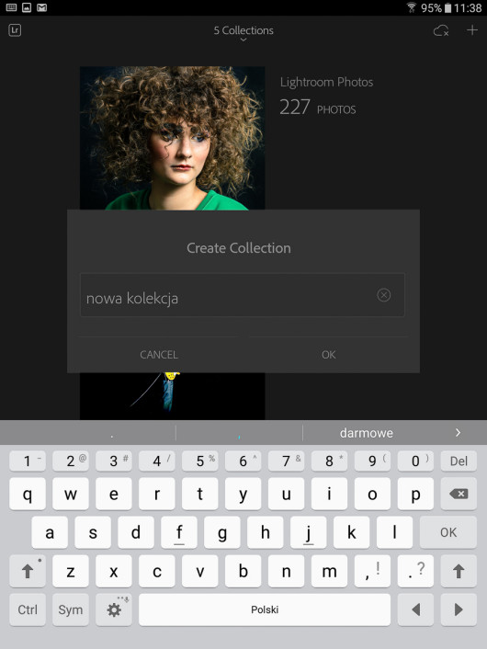Open the Lightroom Photos collection thumbnail
Screen dimensions: 487x649
[172, 138]
